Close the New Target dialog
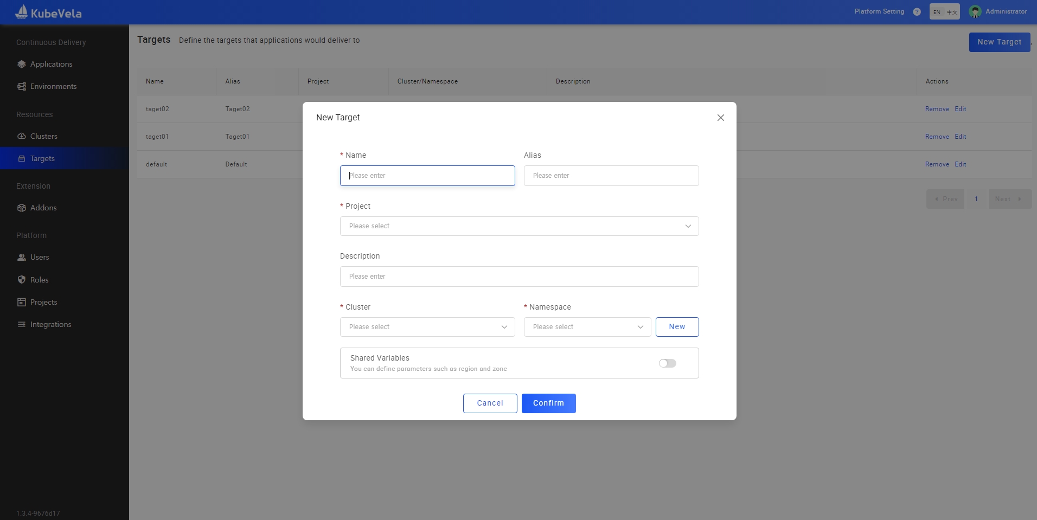This screenshot has width=1037, height=520. 720,118
